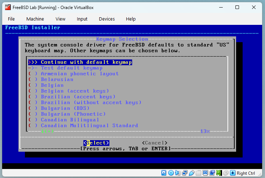Screen dimensions: 265x178
Task: Open the Machine menu
Action: tap(35, 19)
